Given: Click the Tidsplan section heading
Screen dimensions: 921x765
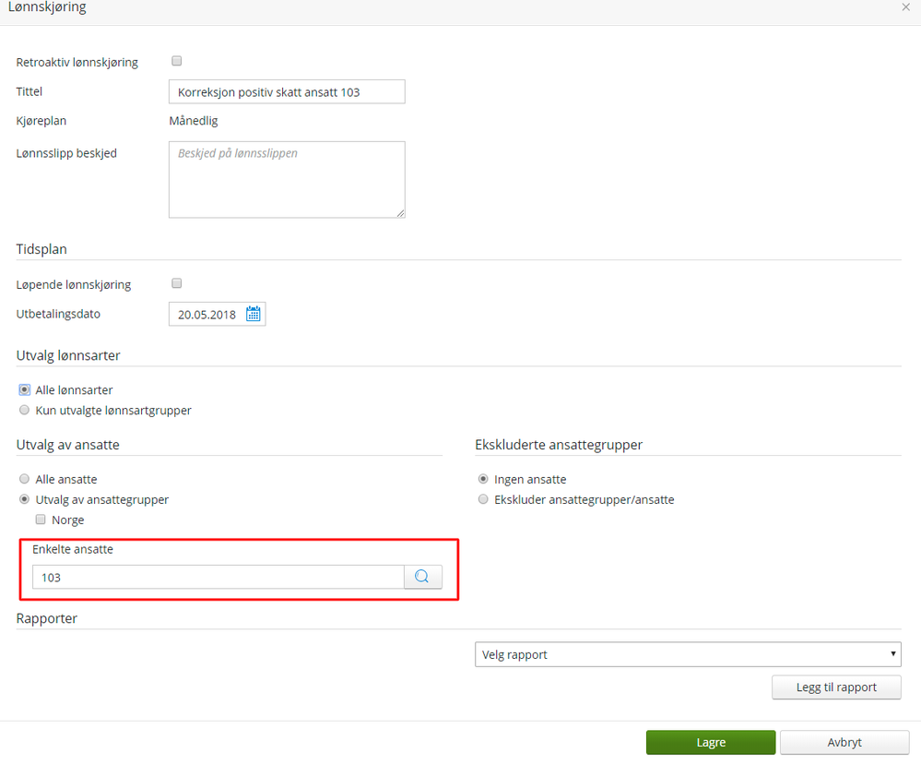Looking at the screenshot, I should click(x=41, y=249).
